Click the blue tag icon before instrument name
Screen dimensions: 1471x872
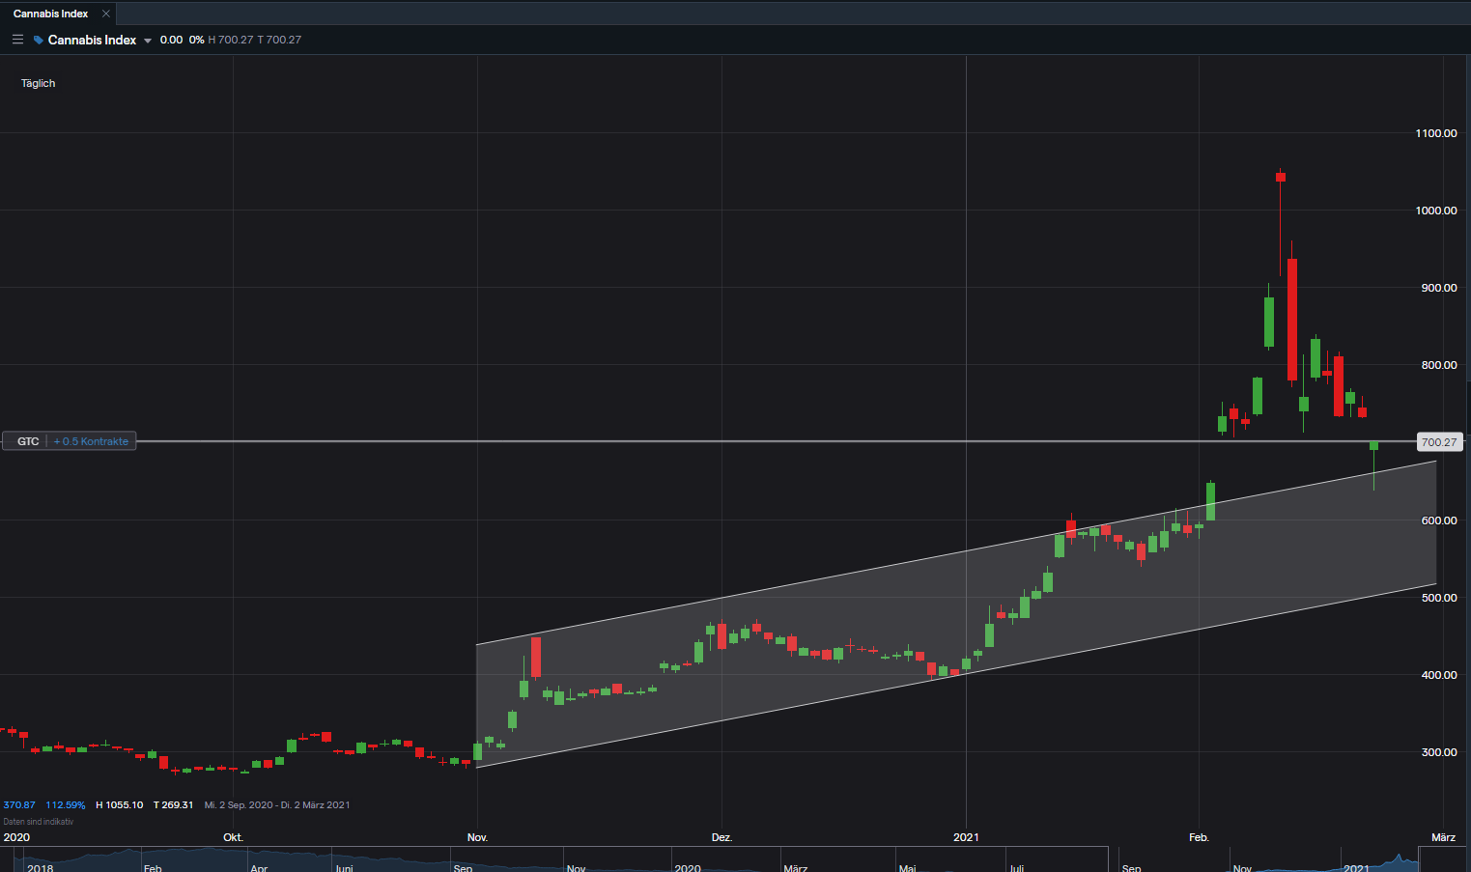[39, 41]
